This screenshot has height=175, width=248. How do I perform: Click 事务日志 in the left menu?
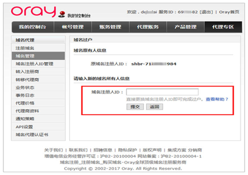pyautogui.click(x=25, y=95)
